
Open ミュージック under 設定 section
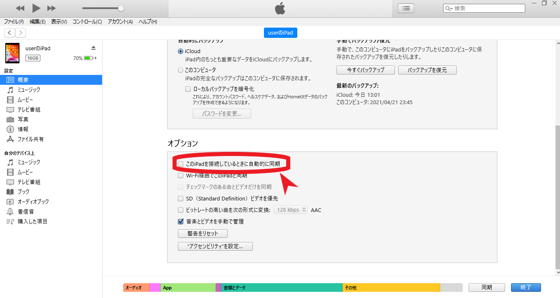coord(51,90)
